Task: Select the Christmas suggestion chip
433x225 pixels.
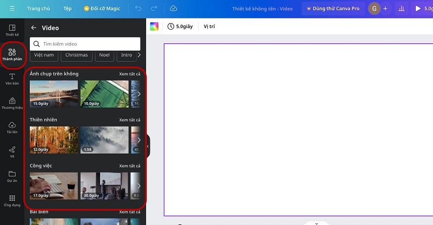Action: coord(76,55)
